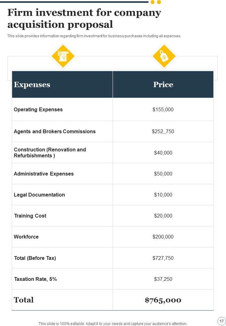Click the dollar price tag icon
Screen dimensions: 226x326
point(164,56)
